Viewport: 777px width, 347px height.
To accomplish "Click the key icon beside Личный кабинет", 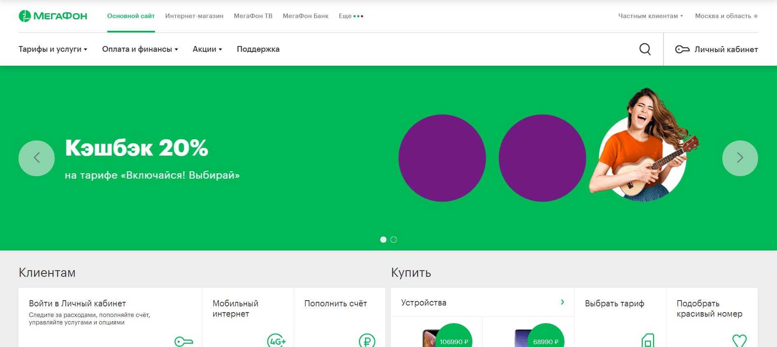I will point(682,49).
